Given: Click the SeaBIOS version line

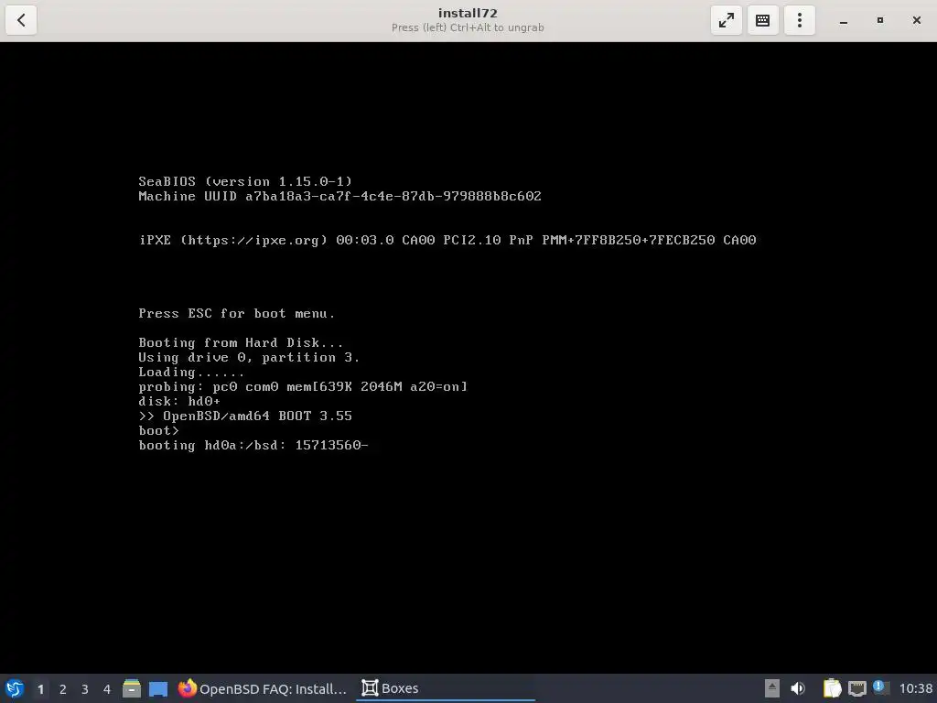Looking at the screenshot, I should point(245,181).
